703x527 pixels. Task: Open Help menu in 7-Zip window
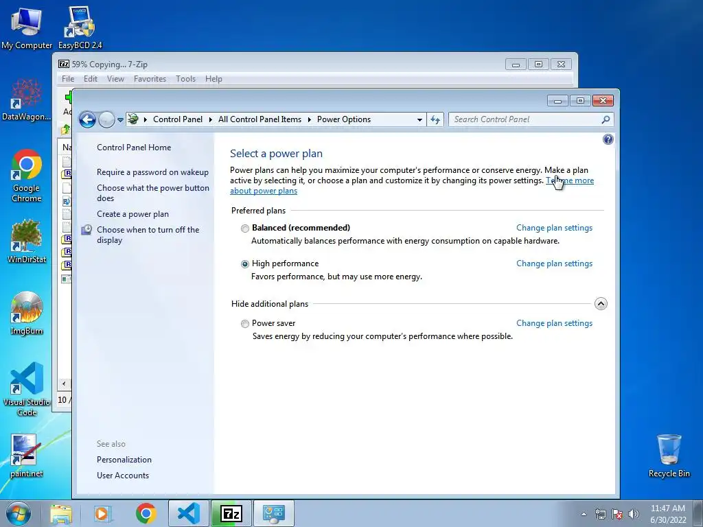tap(214, 79)
